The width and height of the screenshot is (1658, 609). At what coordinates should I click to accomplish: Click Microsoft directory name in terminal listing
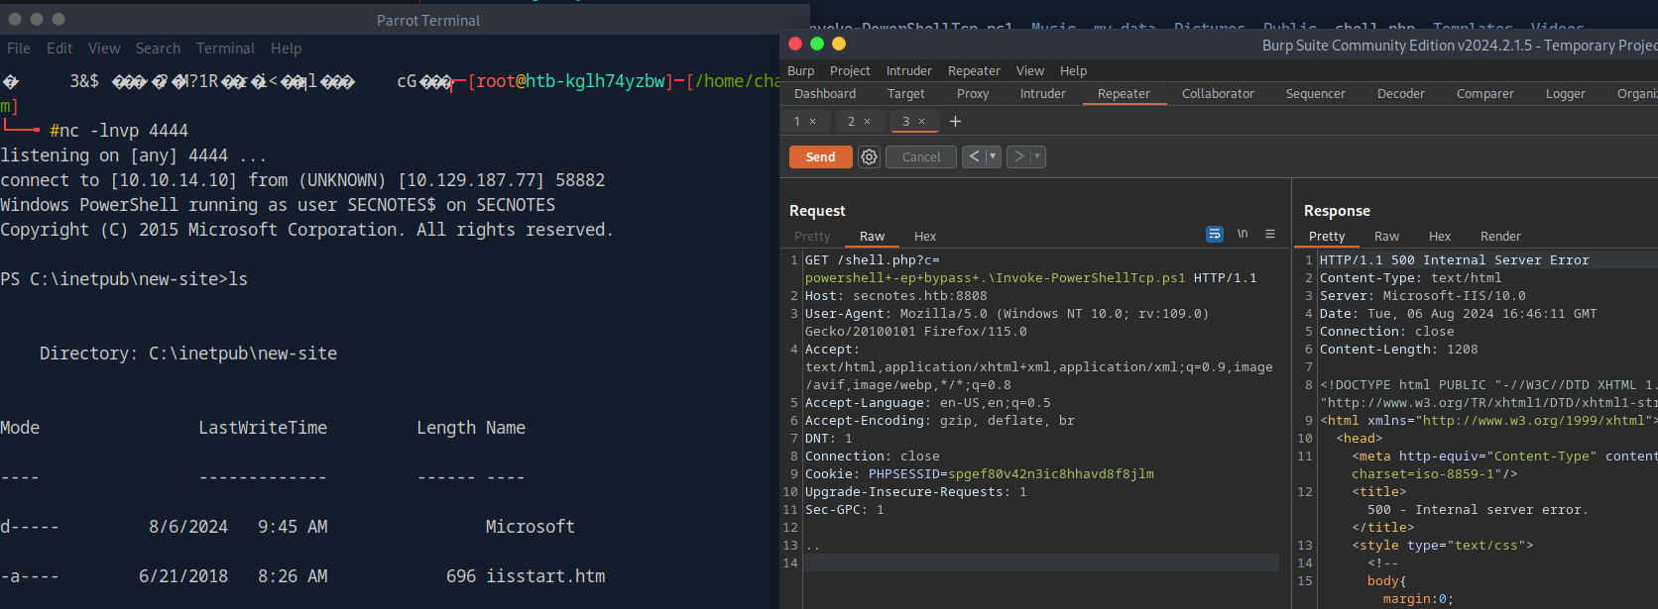tap(530, 526)
